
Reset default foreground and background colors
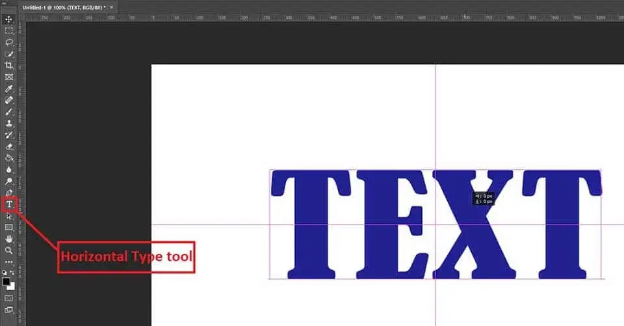pos(5,273)
